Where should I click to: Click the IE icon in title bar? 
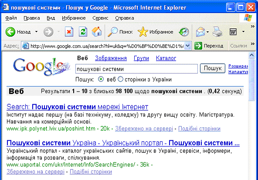click(6, 7)
